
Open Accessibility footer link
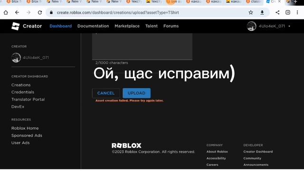pyautogui.click(x=216, y=158)
